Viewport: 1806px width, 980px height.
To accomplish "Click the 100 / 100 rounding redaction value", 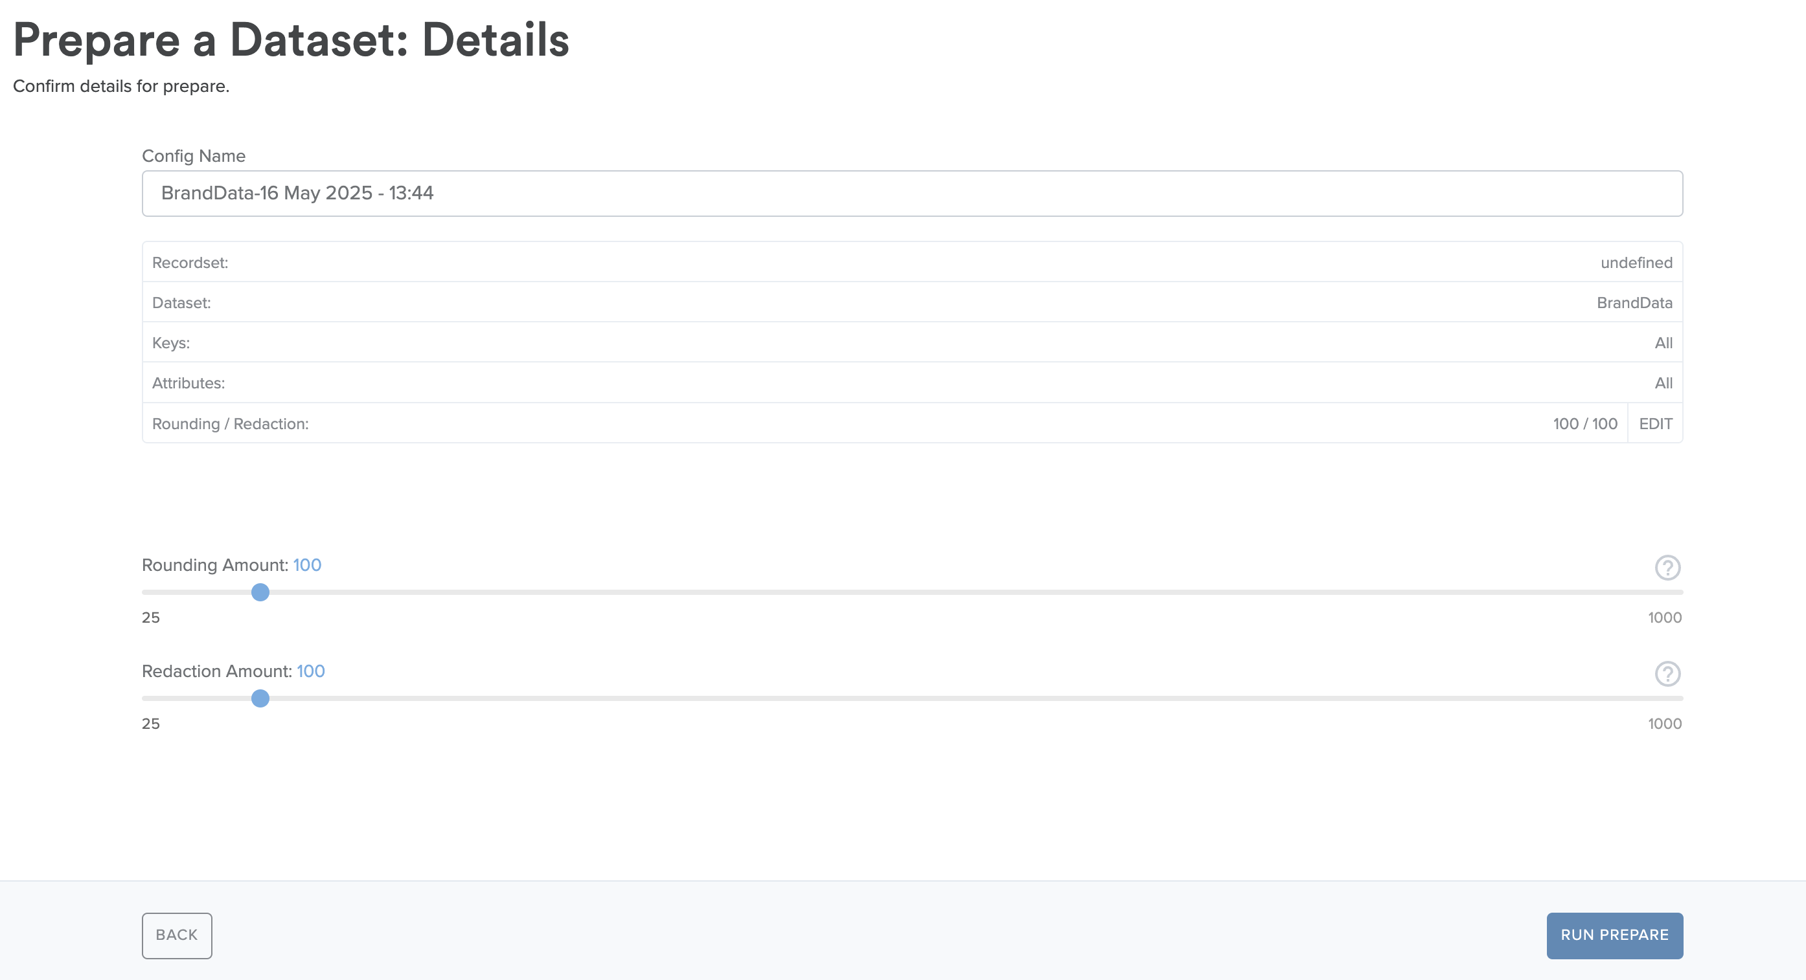I will pyautogui.click(x=1584, y=424).
